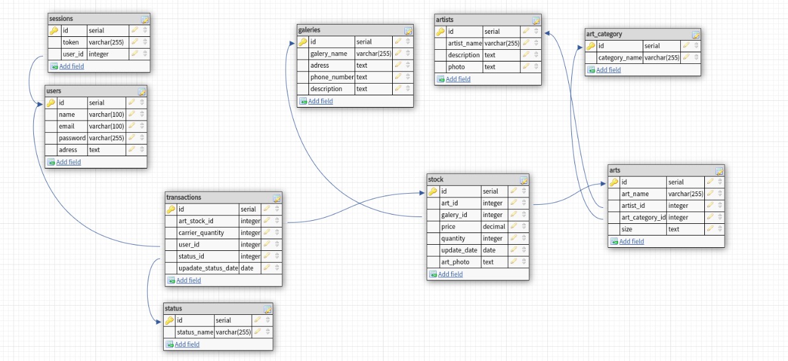788x361 pixels.
Task: Use sort arrows on stock update_date row
Action: point(523,250)
